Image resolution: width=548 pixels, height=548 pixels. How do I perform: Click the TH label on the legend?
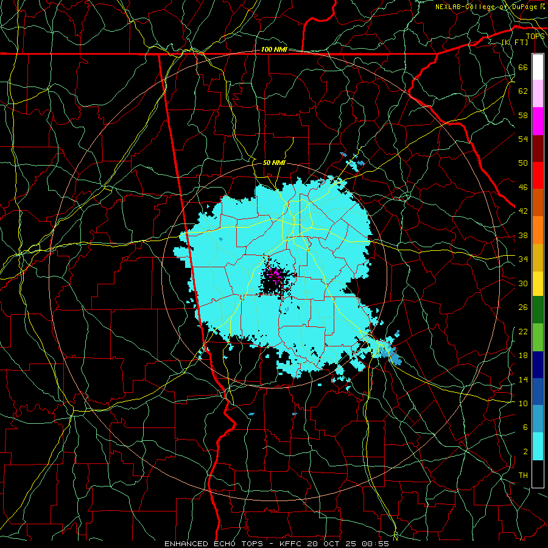click(523, 476)
